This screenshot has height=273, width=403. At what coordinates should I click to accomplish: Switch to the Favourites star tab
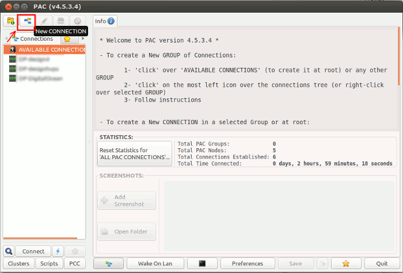click(67, 39)
